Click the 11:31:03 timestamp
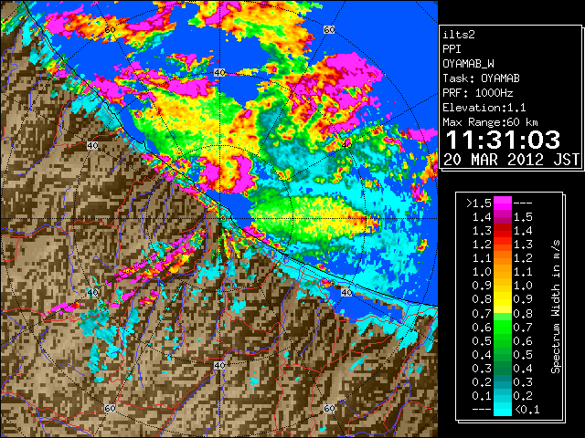 pos(503,140)
